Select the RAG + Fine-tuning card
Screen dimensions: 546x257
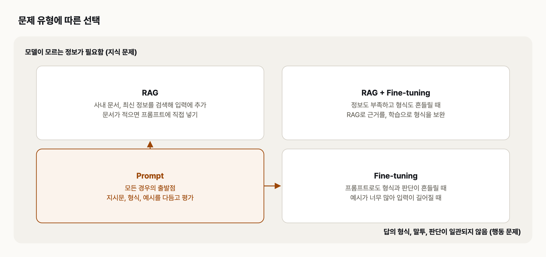pyautogui.click(x=396, y=103)
